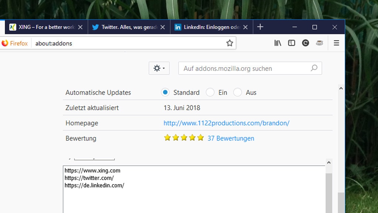The width and height of the screenshot is (378, 213).
Task: Select Aus automatic updates option
Action: click(237, 92)
